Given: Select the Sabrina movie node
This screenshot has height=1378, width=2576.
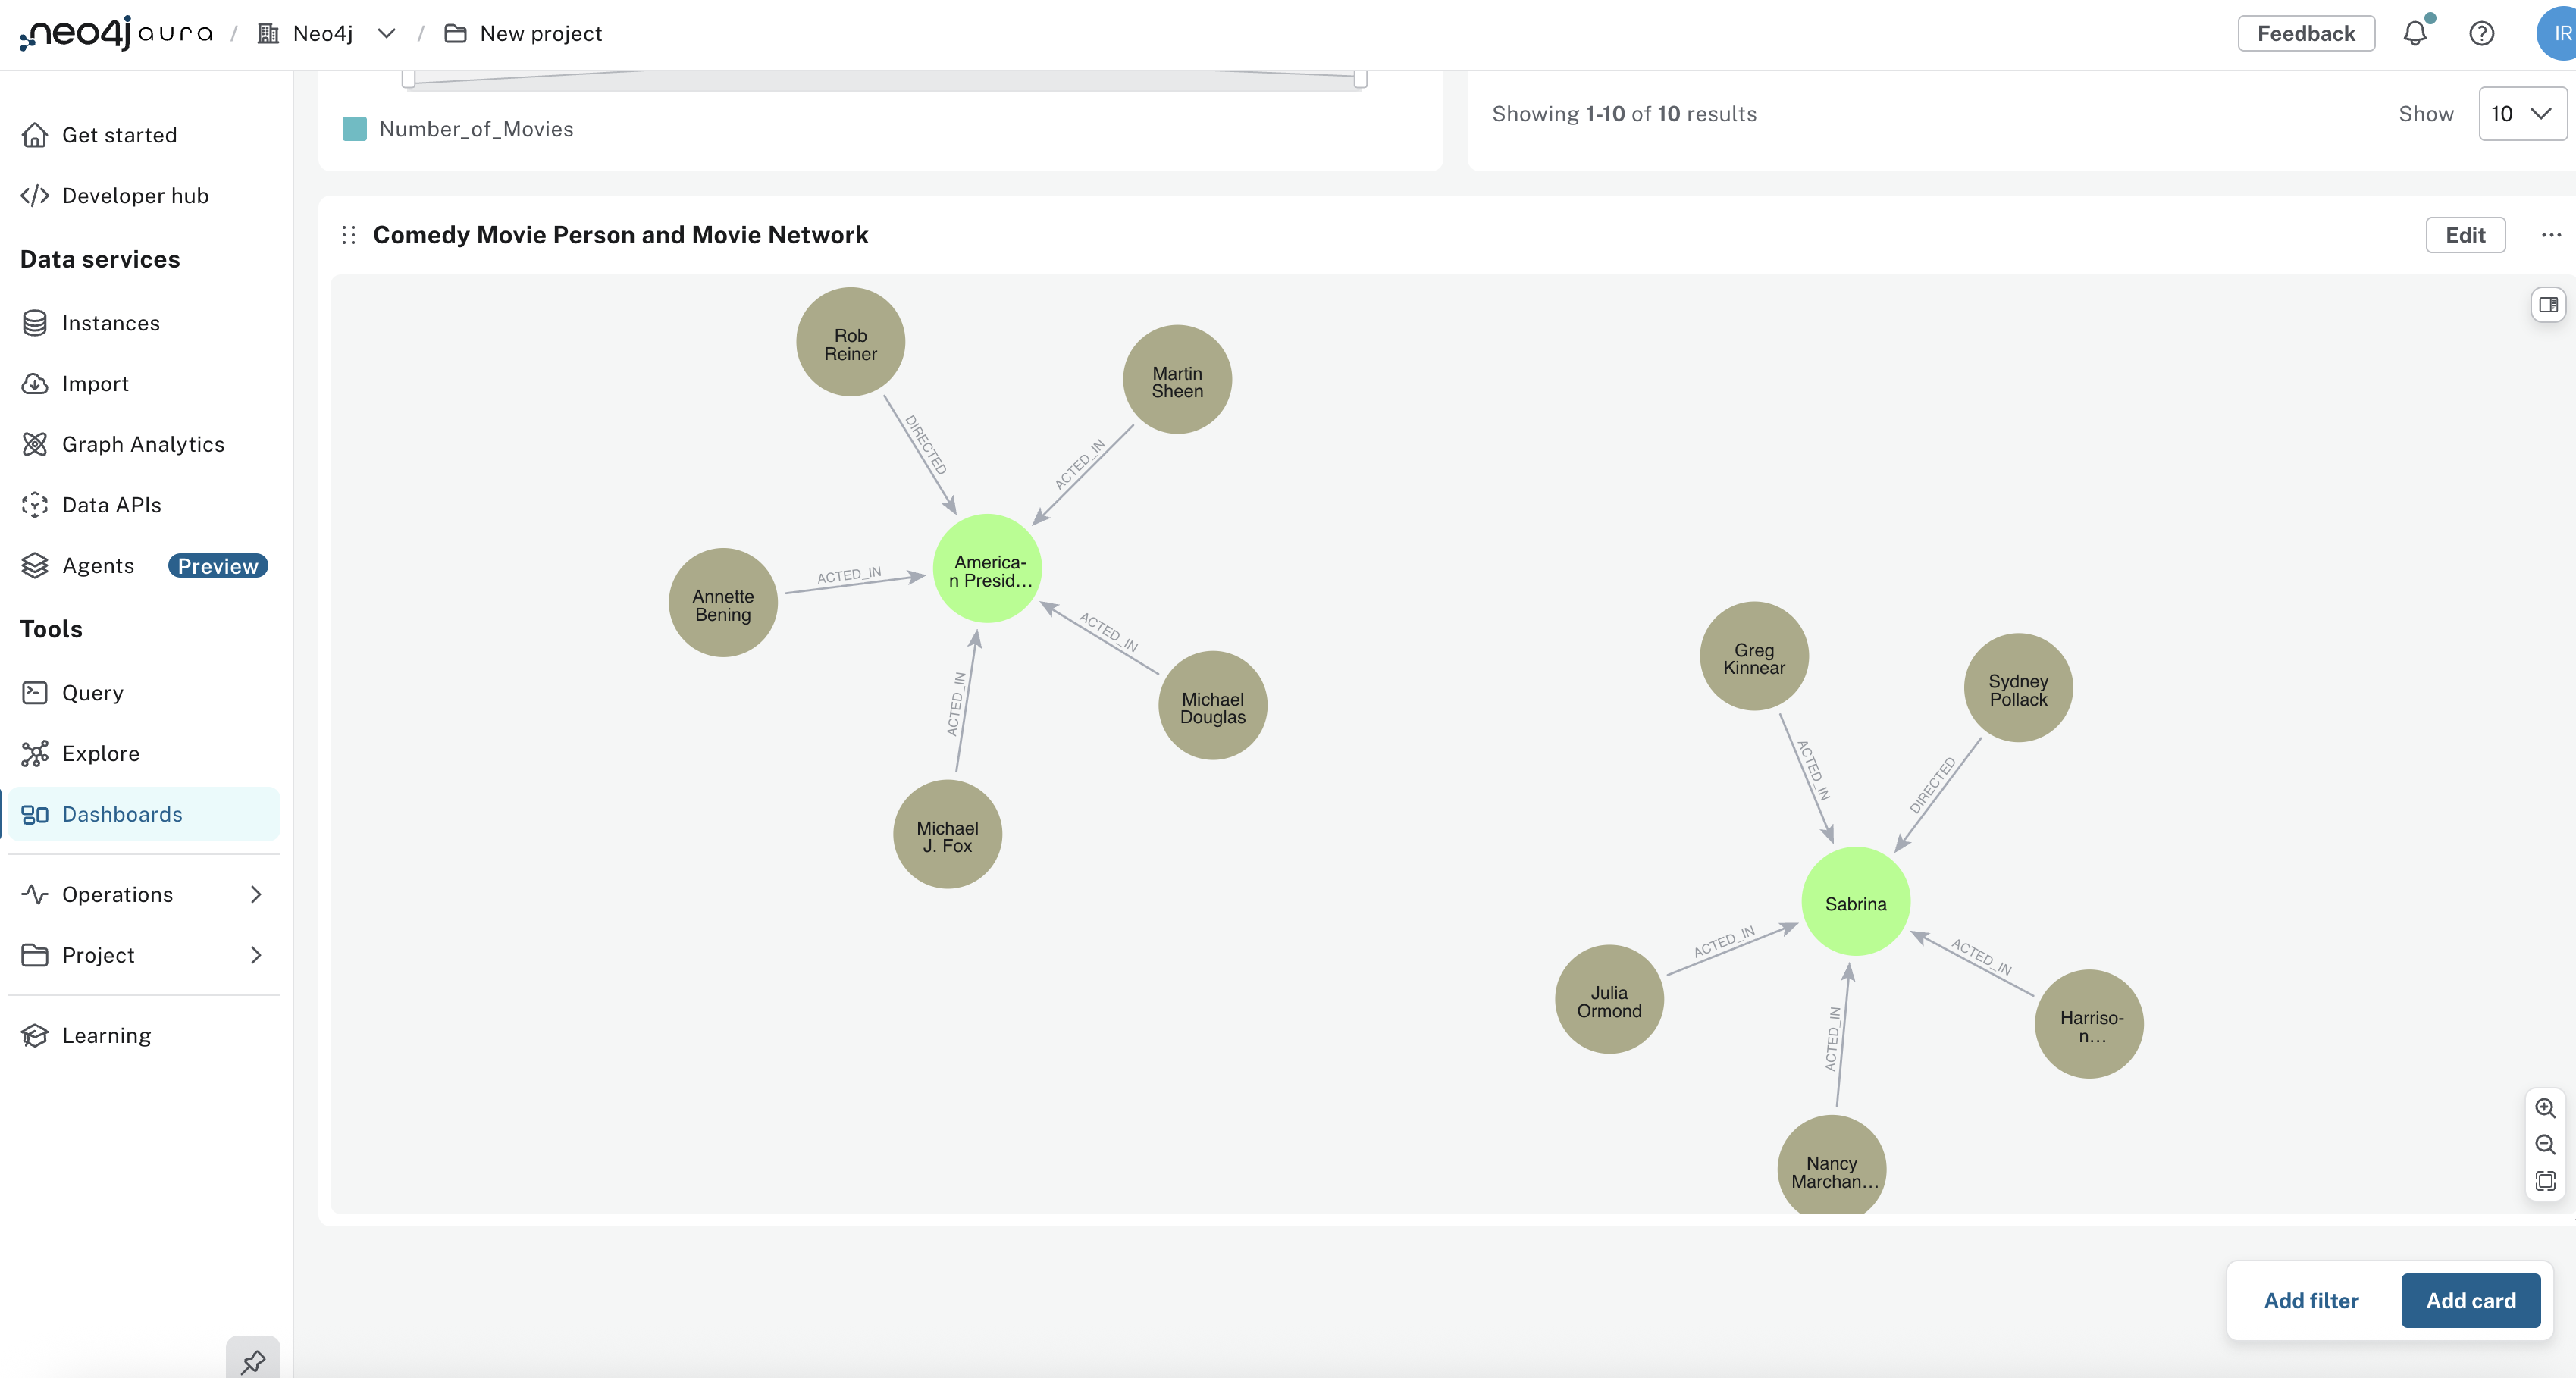Looking at the screenshot, I should coord(1855,901).
